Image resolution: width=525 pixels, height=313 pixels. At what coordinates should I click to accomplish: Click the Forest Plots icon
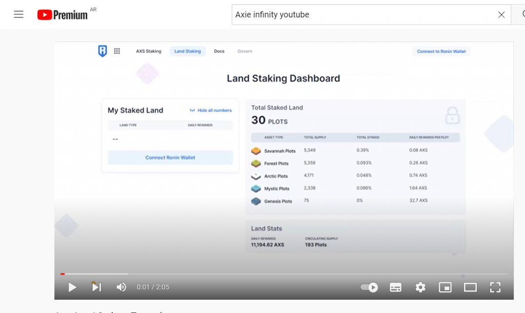pyautogui.click(x=256, y=163)
